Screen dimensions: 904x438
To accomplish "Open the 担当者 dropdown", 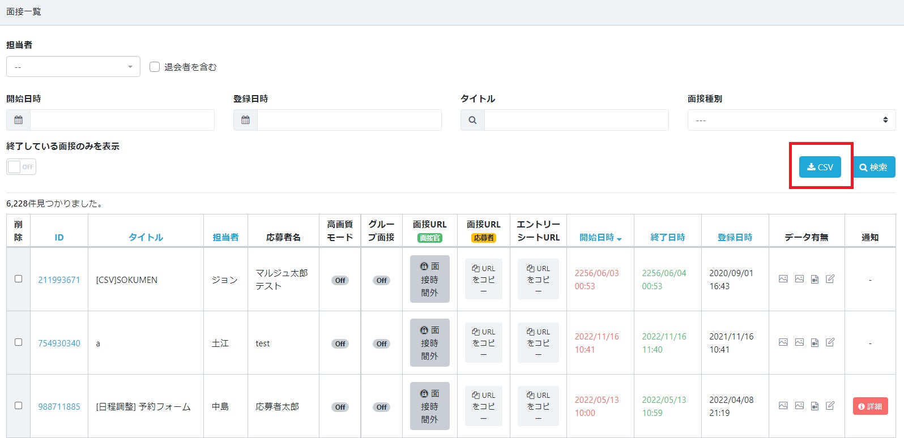I will click(x=73, y=67).
